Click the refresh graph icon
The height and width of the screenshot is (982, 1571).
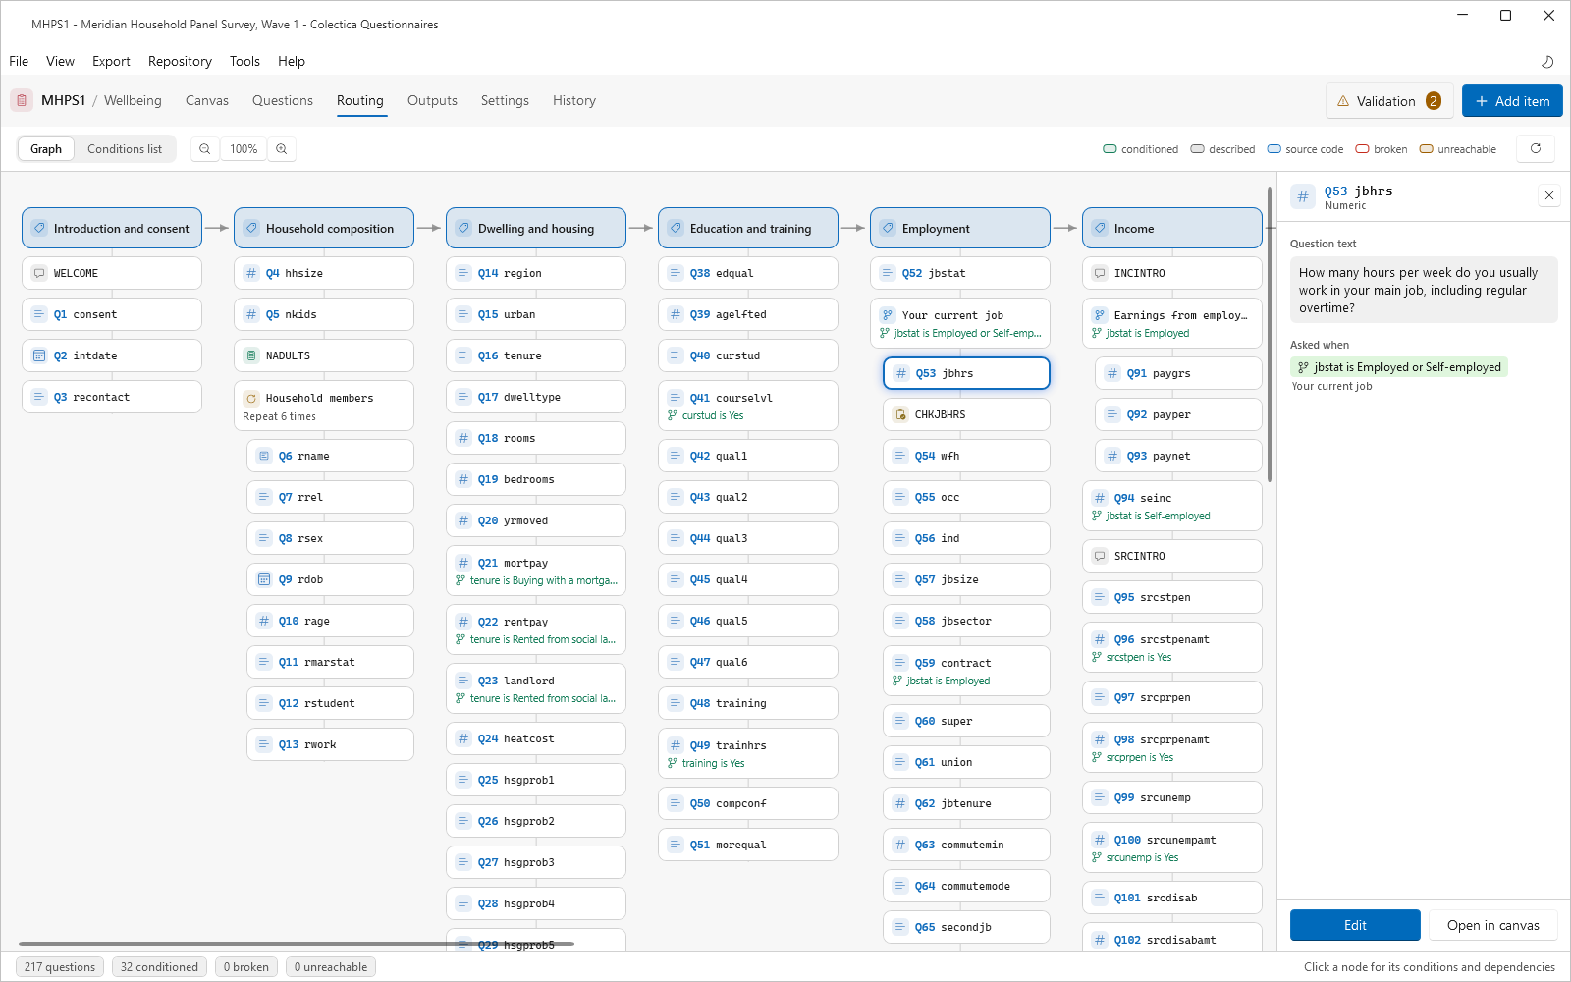(1536, 149)
